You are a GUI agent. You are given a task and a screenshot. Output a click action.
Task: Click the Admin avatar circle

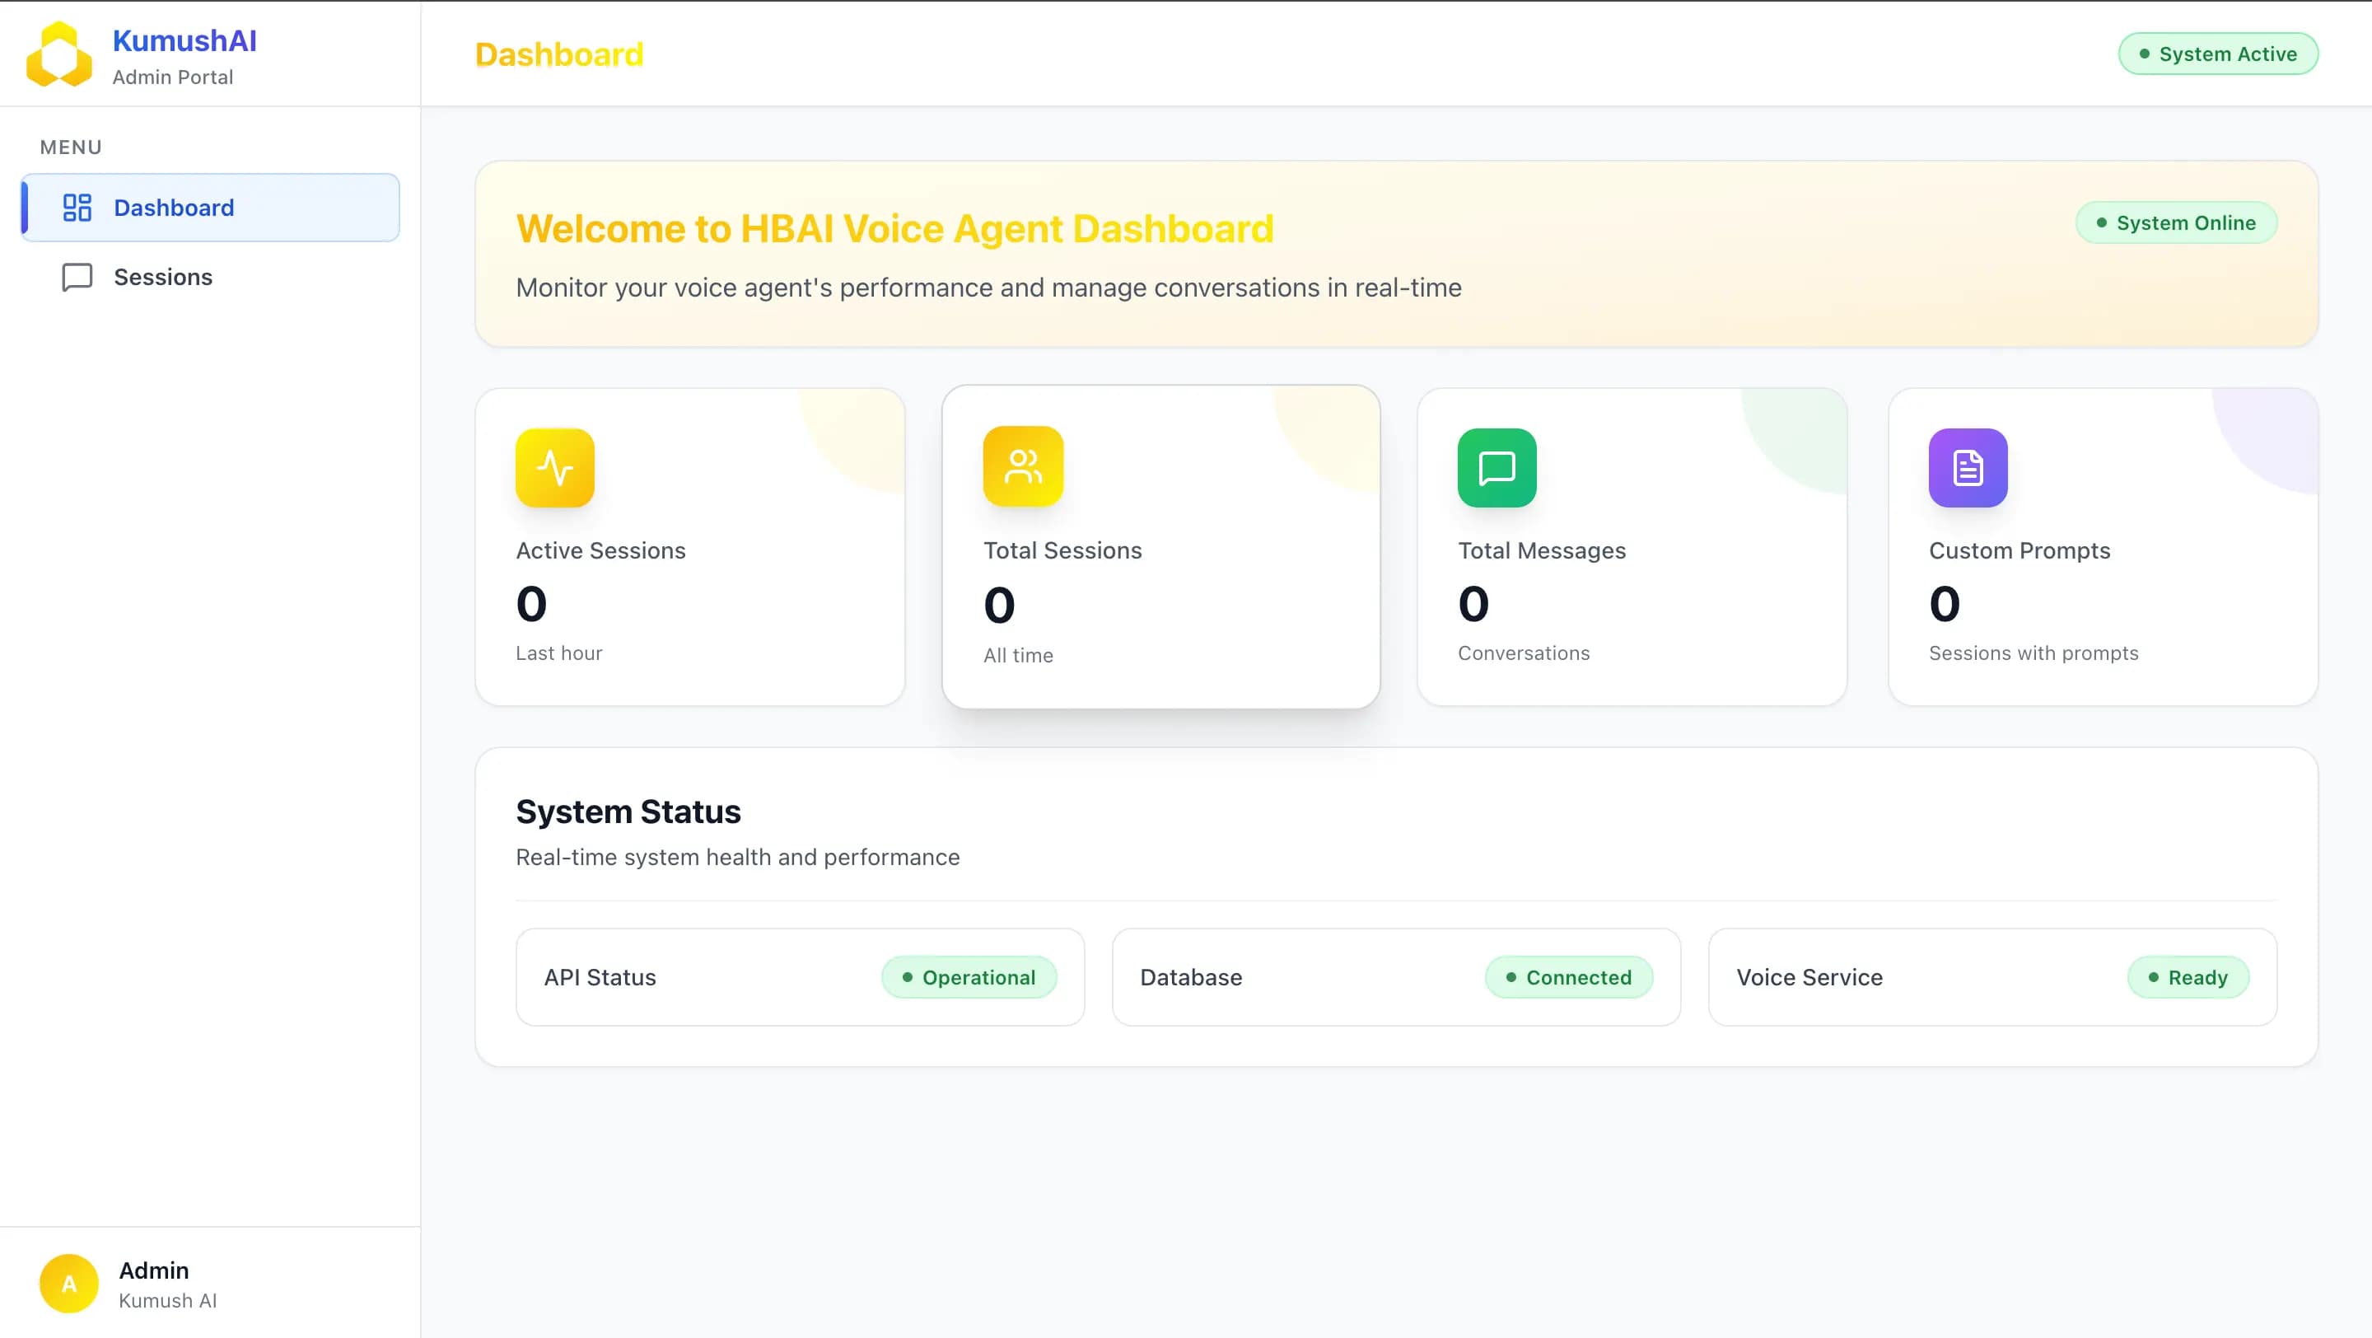[x=68, y=1283]
